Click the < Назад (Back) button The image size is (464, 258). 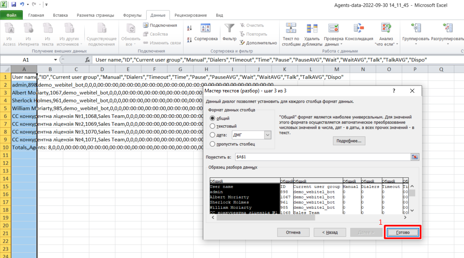tap(330, 232)
